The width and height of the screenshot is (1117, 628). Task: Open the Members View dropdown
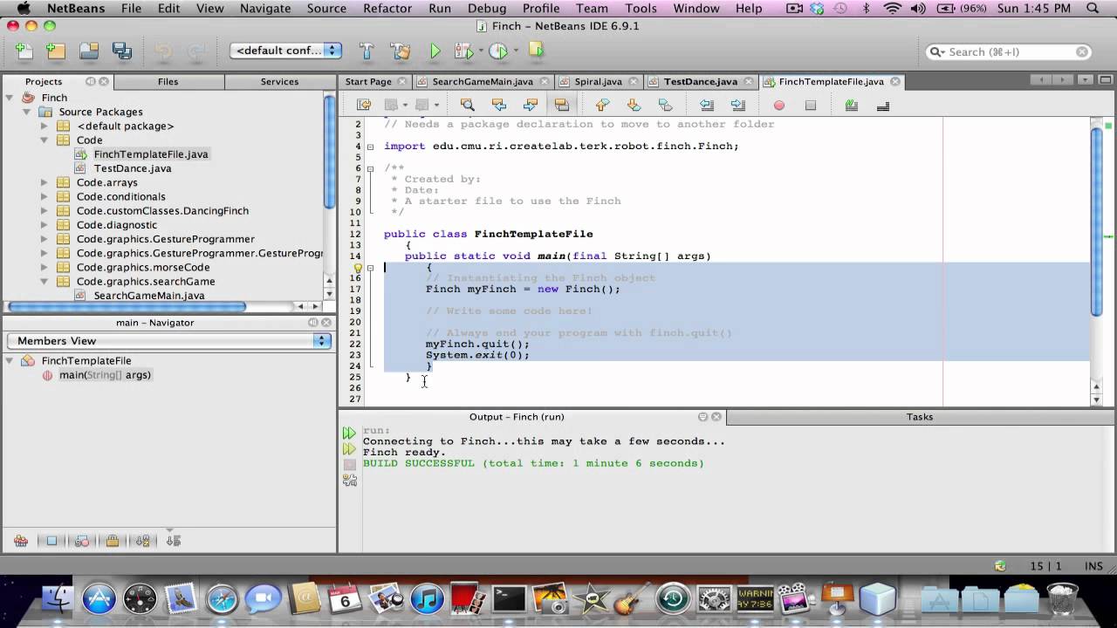click(168, 341)
